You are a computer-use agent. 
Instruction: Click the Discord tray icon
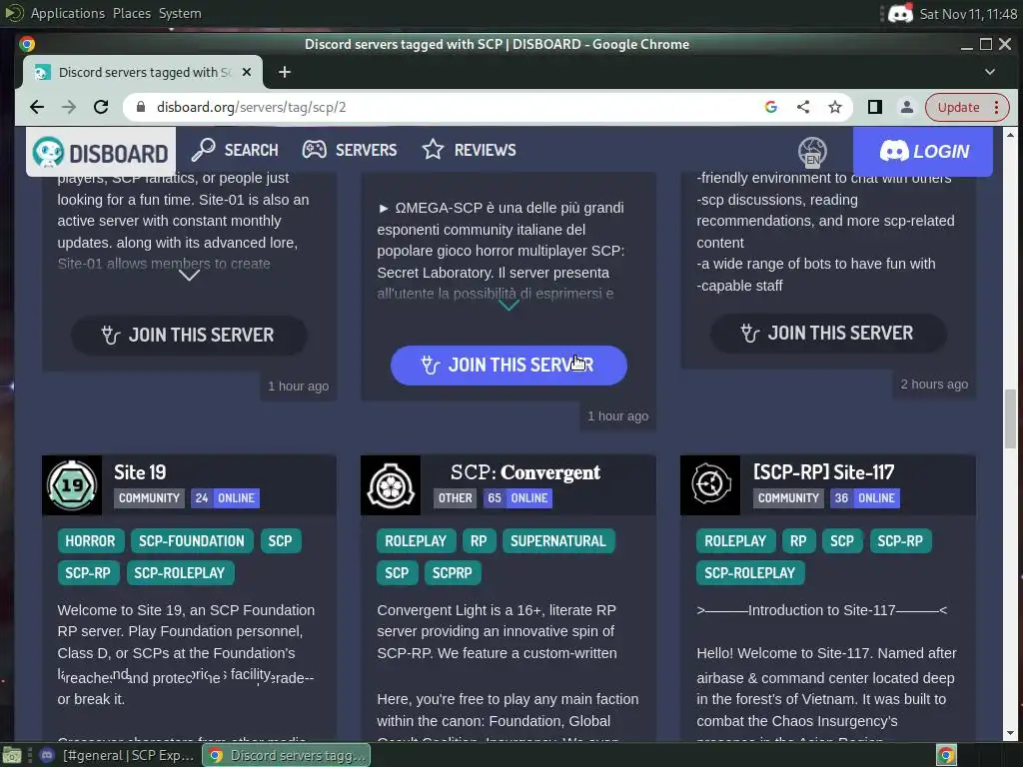click(x=900, y=14)
